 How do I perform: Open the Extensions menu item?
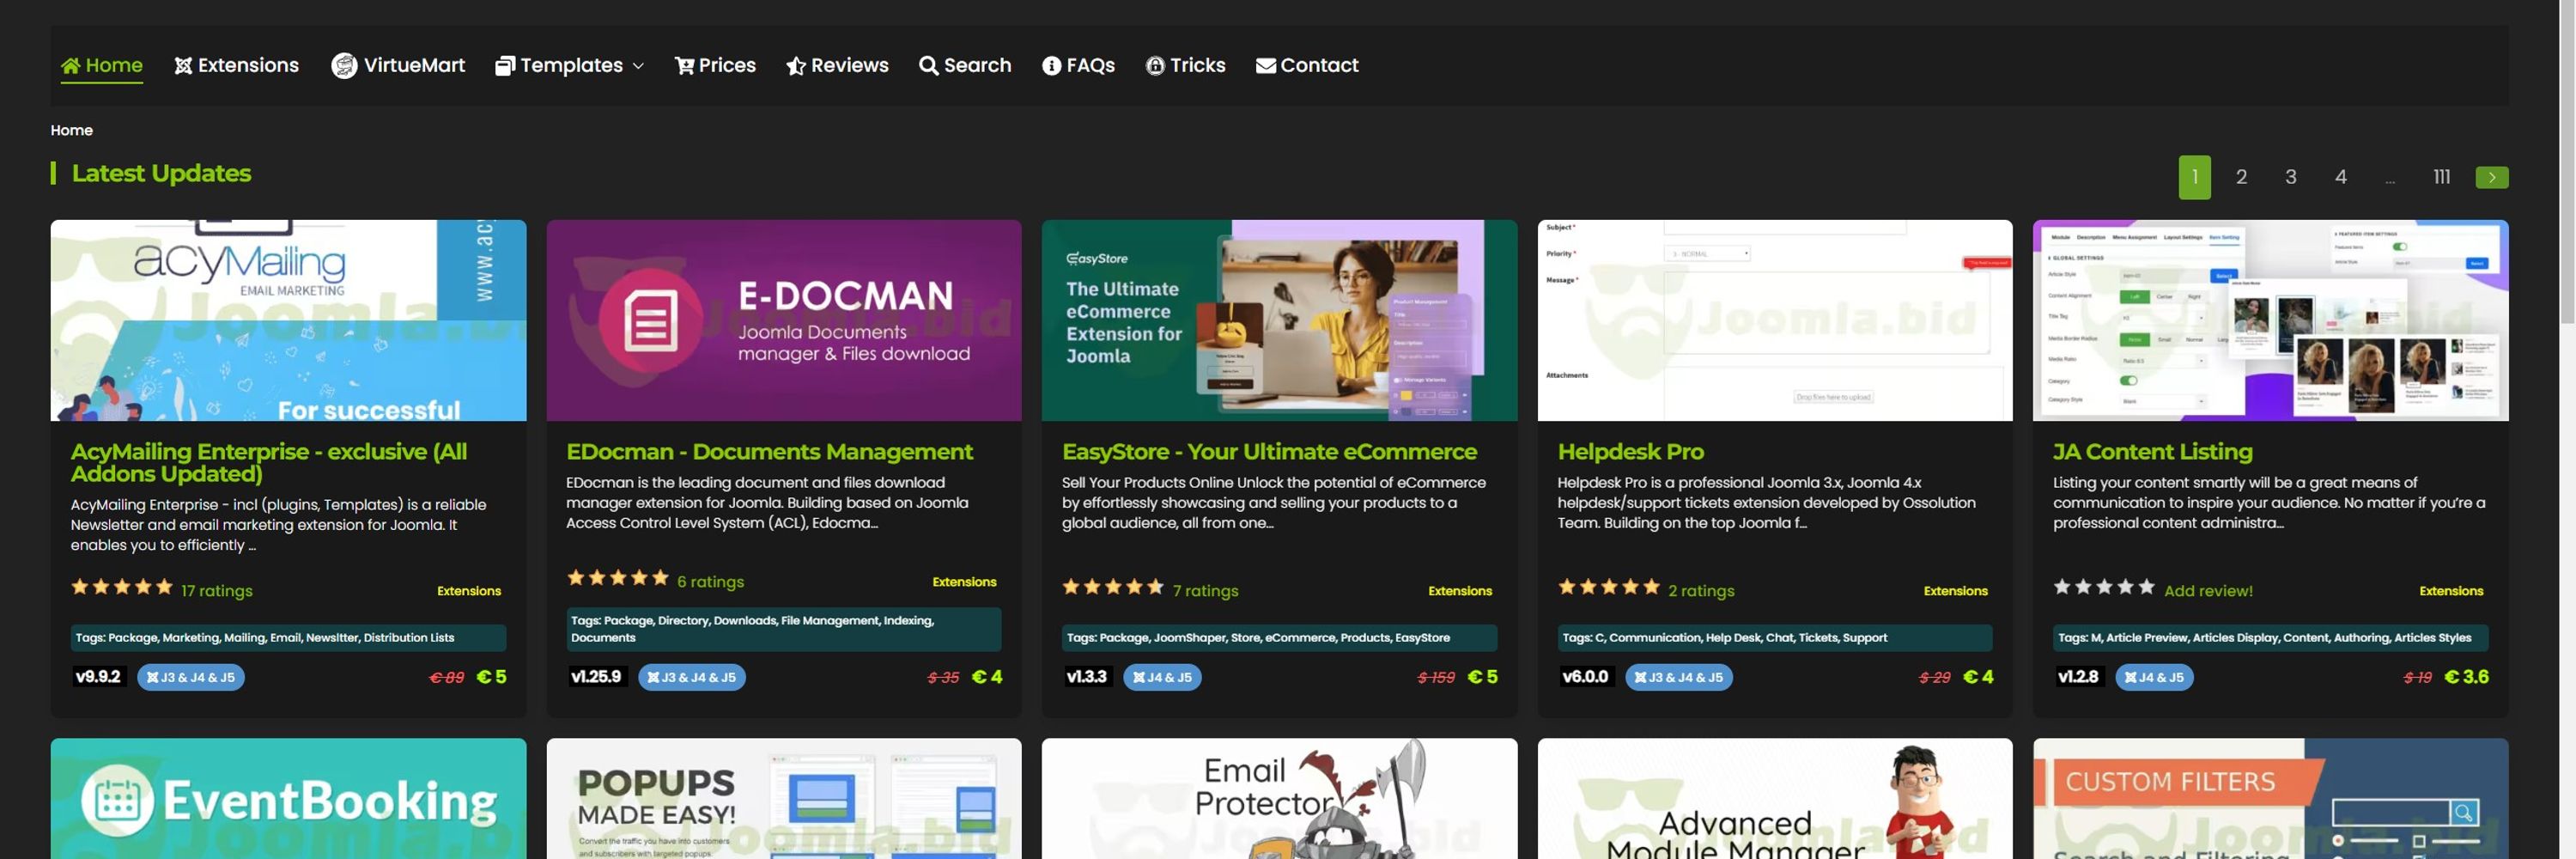[237, 65]
